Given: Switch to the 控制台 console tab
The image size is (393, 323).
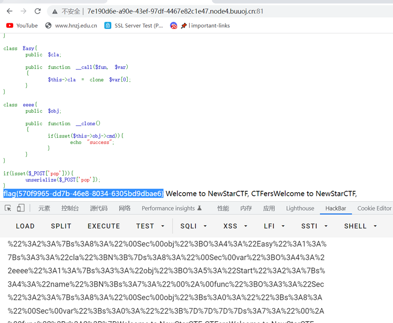Looking at the screenshot, I should (70, 208).
